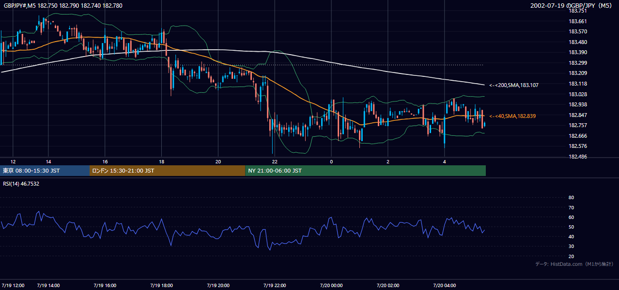
Task: Click hour marker 20 under price chart
Action: (x=218, y=161)
